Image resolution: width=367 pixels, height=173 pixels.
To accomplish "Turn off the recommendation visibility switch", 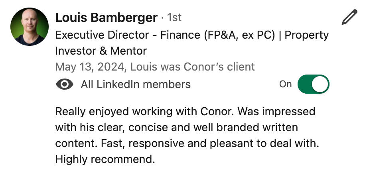I will pyautogui.click(x=313, y=85).
